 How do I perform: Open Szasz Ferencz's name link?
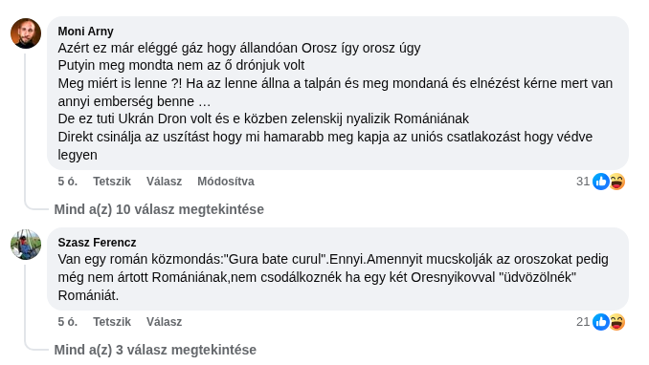[x=97, y=243]
